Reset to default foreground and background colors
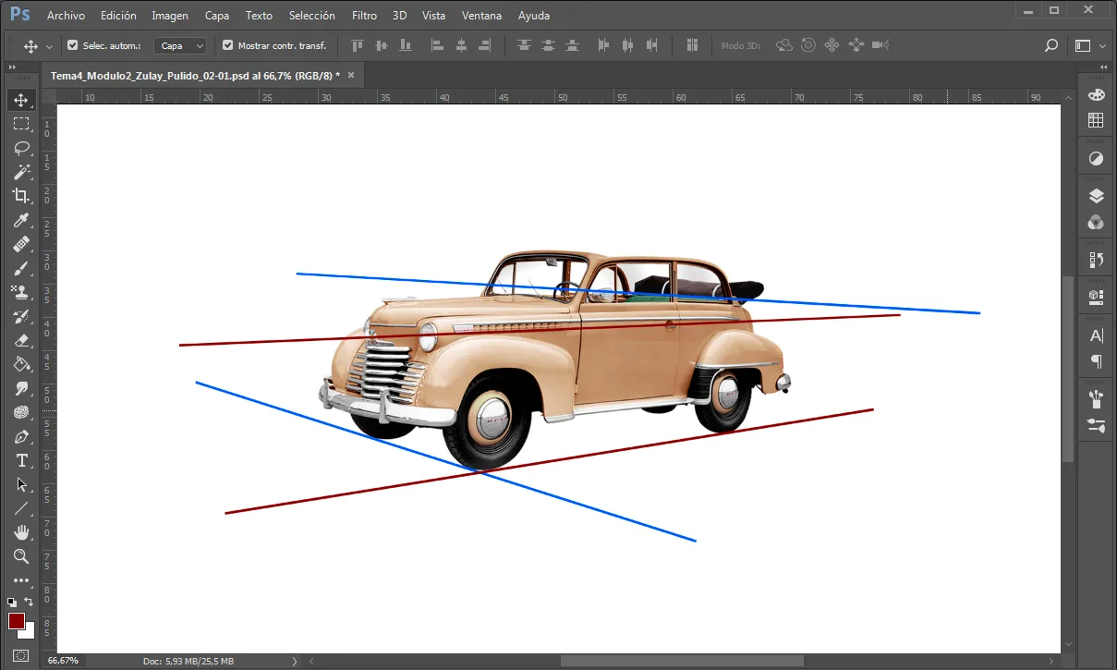1117x670 pixels. (x=12, y=602)
